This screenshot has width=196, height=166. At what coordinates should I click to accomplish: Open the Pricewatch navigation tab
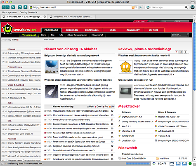coord(92,30)
